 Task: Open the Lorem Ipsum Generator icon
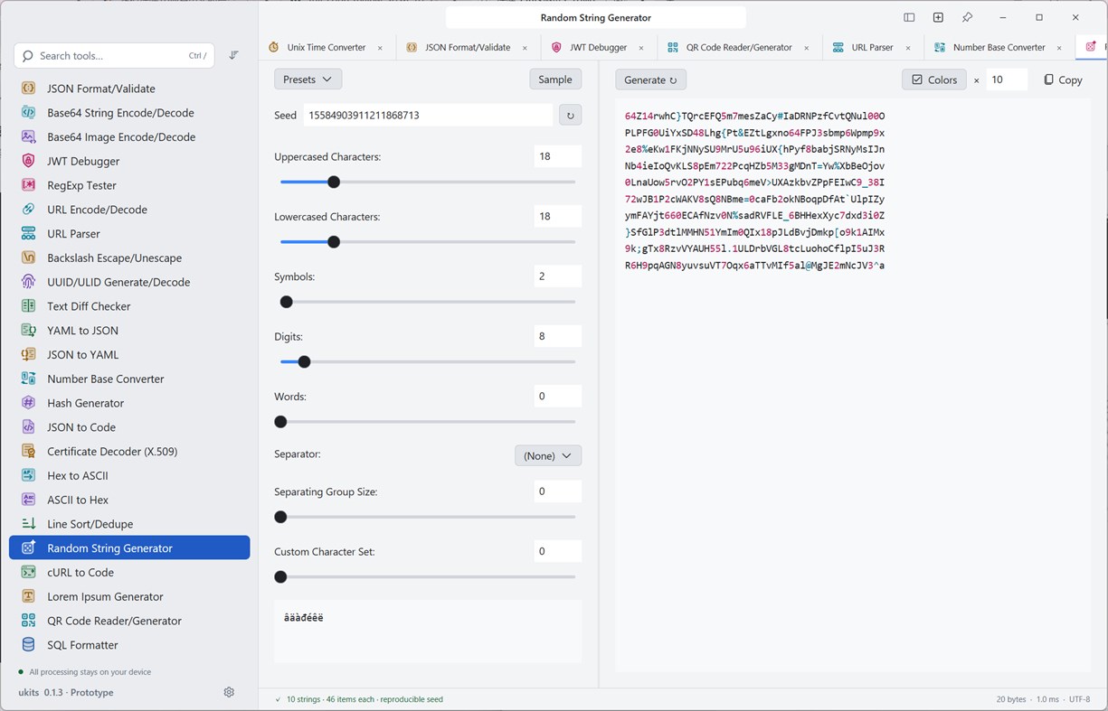(29, 596)
